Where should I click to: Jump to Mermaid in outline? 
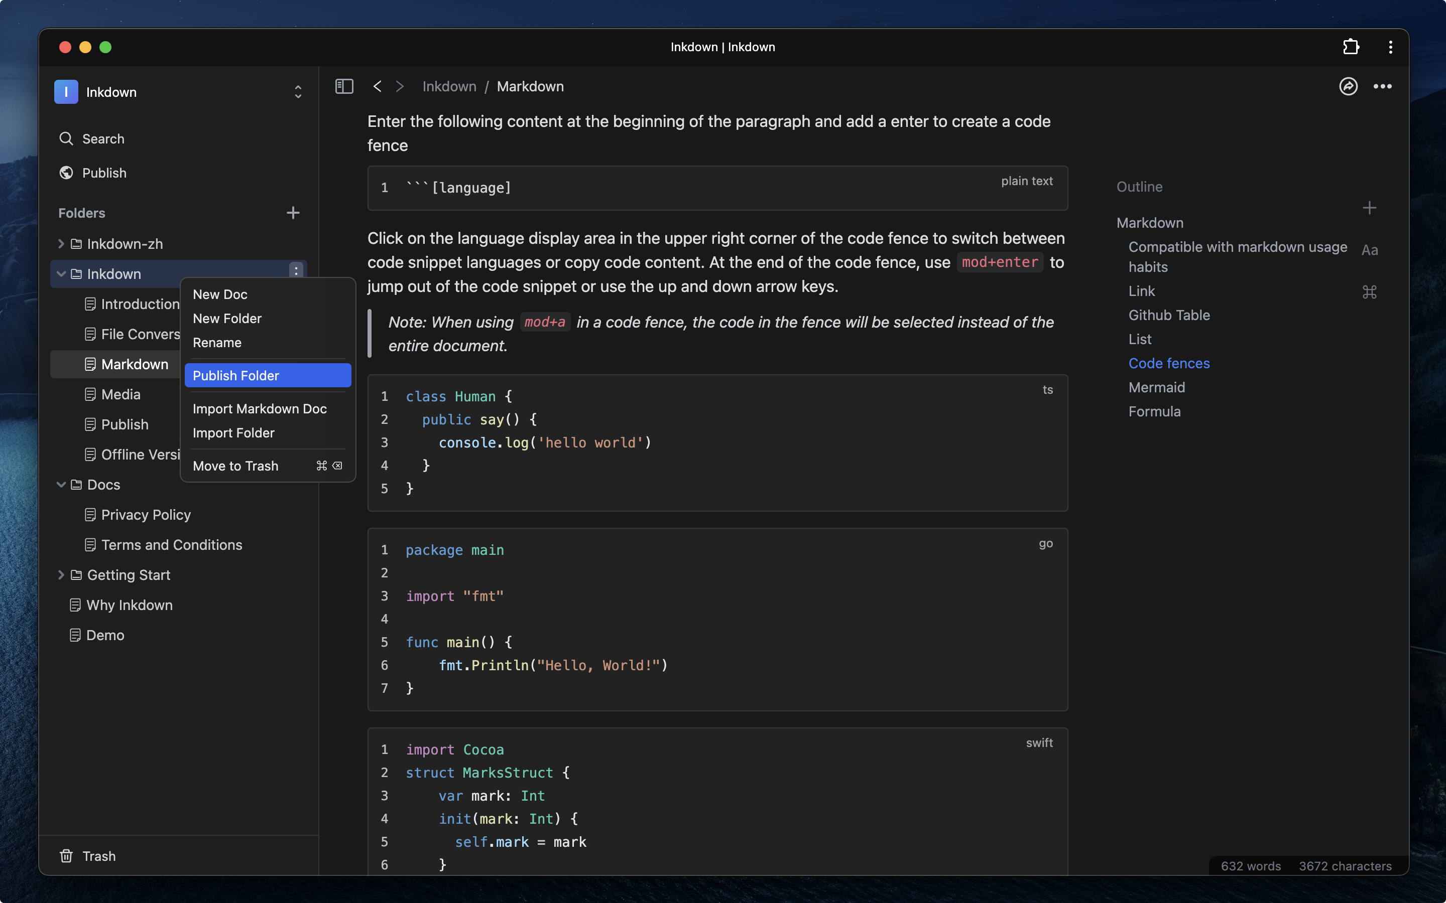(1156, 387)
